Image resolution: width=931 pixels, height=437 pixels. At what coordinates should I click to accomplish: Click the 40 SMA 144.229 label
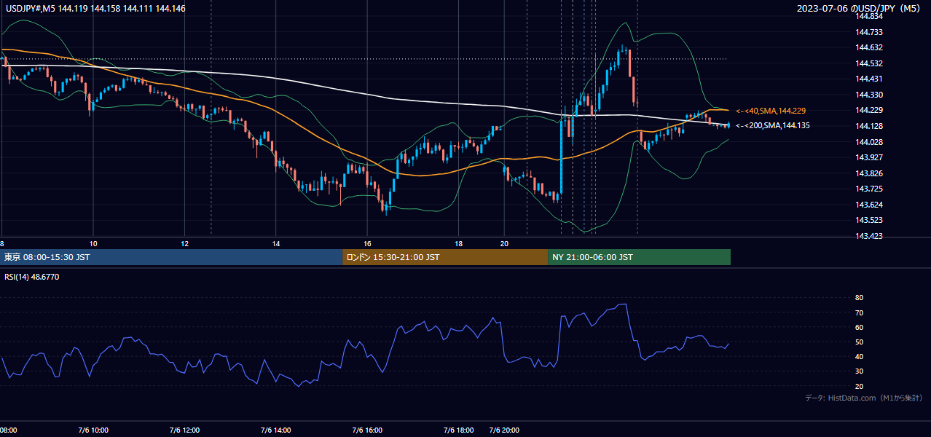point(770,111)
